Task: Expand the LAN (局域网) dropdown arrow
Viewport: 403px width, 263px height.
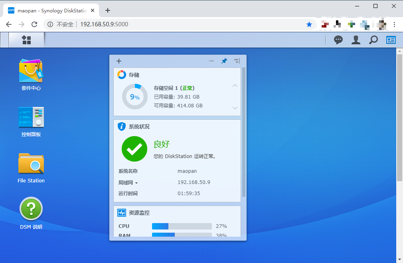Action: pos(136,183)
